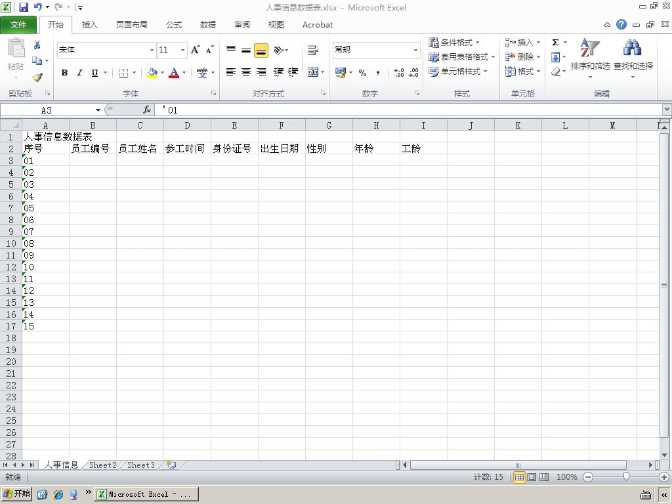This screenshot has width=672, height=504.
Task: Save the workbook from the quick access toolbar
Action: pyautogui.click(x=24, y=7)
